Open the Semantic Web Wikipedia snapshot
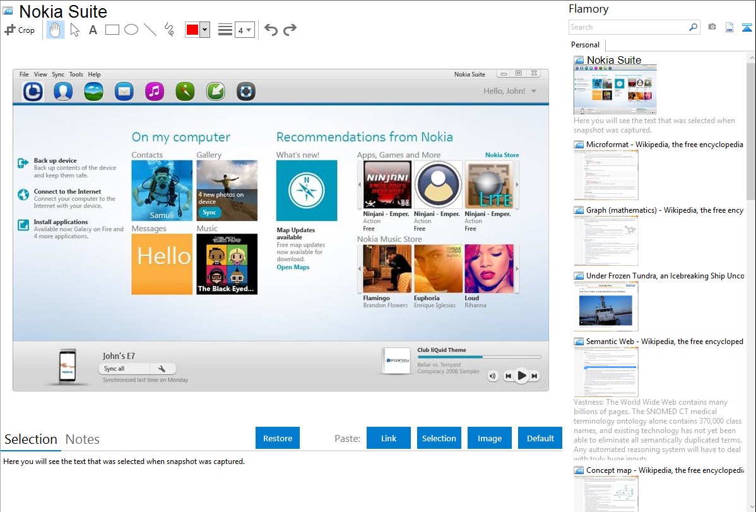Screen dimensions: 756x512 [606, 372]
